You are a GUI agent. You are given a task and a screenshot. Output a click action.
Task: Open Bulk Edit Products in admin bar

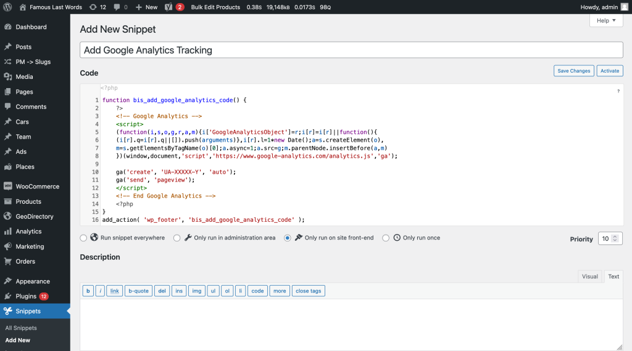[215, 7]
